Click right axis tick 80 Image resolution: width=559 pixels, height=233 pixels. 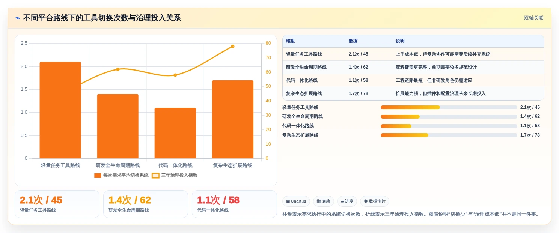(268, 43)
